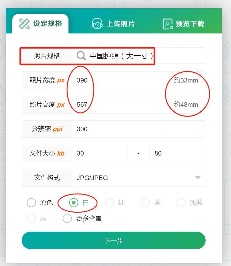The width and height of the screenshot is (231, 266).
Task: Select the 原色 background option
Action: tap(31, 202)
